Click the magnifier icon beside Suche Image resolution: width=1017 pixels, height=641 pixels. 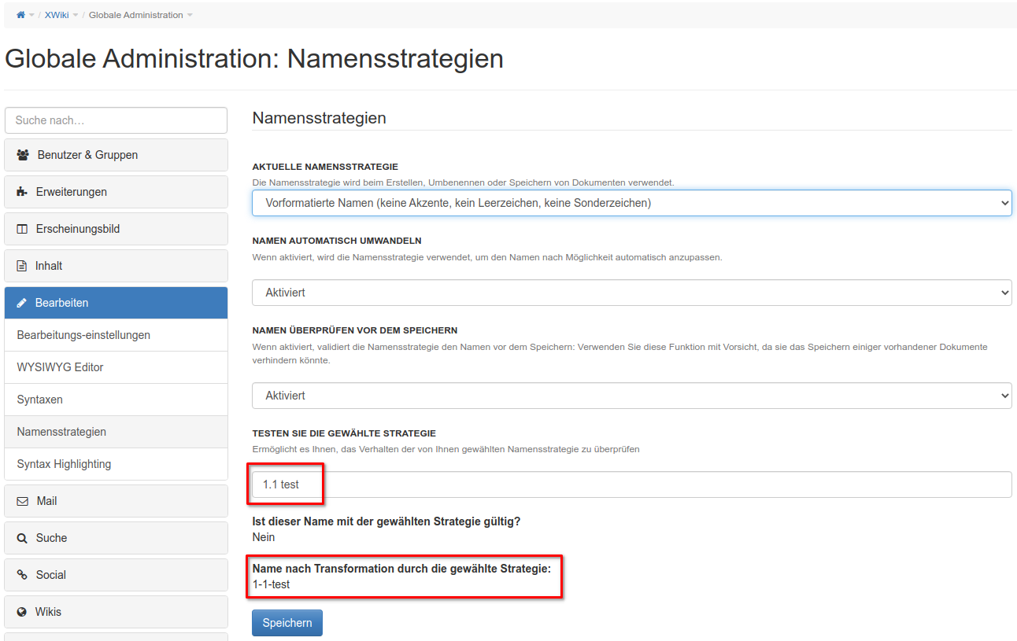click(22, 538)
